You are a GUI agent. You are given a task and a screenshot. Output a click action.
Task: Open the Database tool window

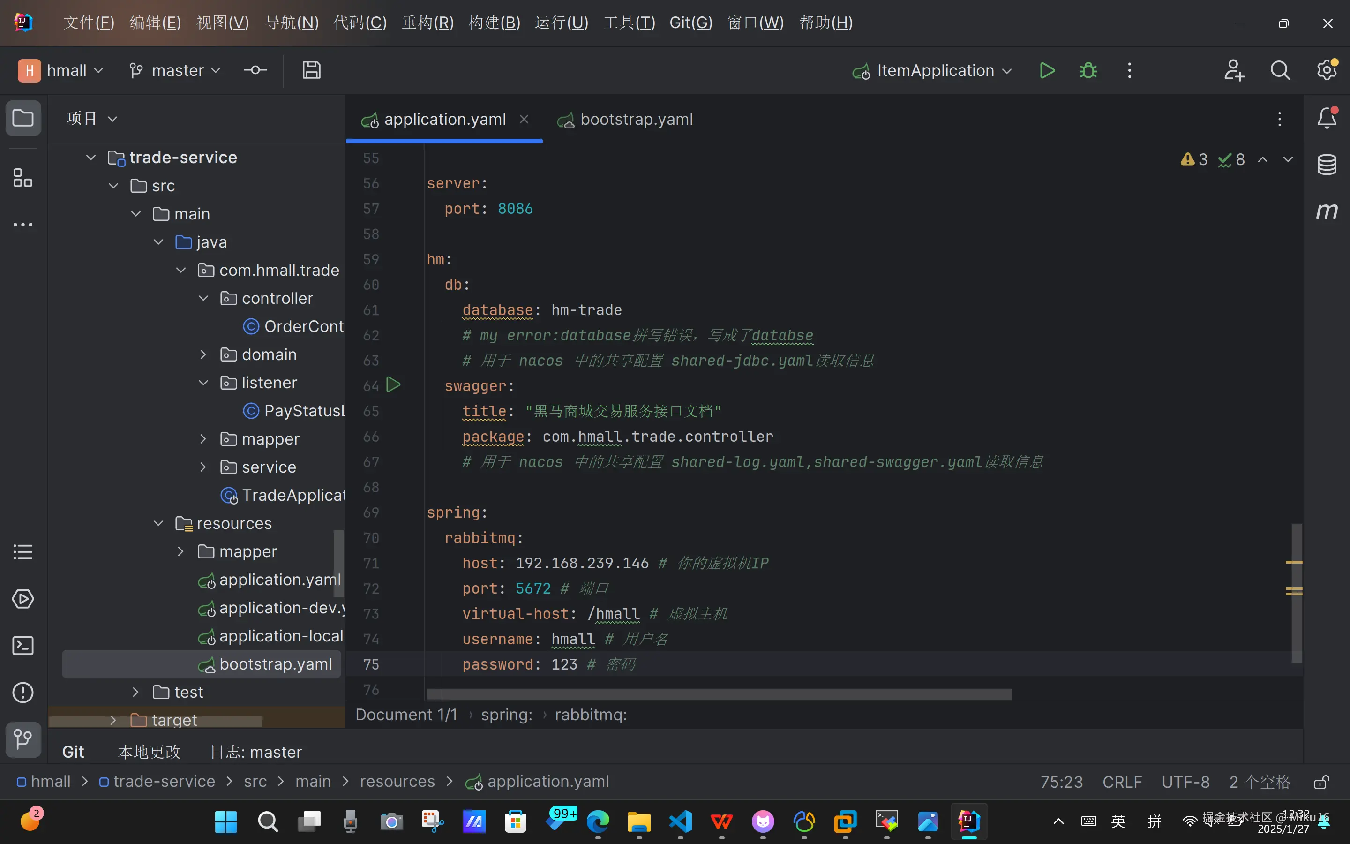click(1327, 165)
